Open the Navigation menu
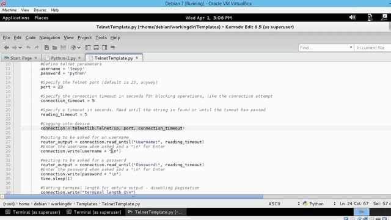The height and width of the screenshot is (220, 391). 49,38
